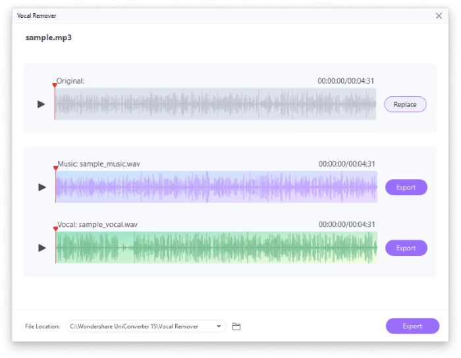461x358 pixels.
Task: Select the Music track playhead marker
Action: coord(55,168)
